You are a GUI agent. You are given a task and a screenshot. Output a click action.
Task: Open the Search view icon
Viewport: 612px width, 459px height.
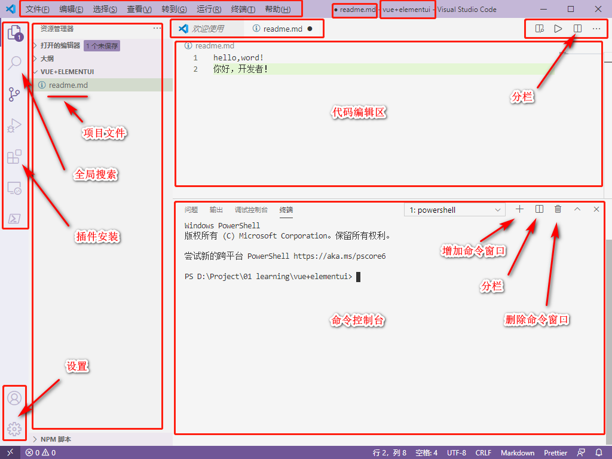coord(15,63)
